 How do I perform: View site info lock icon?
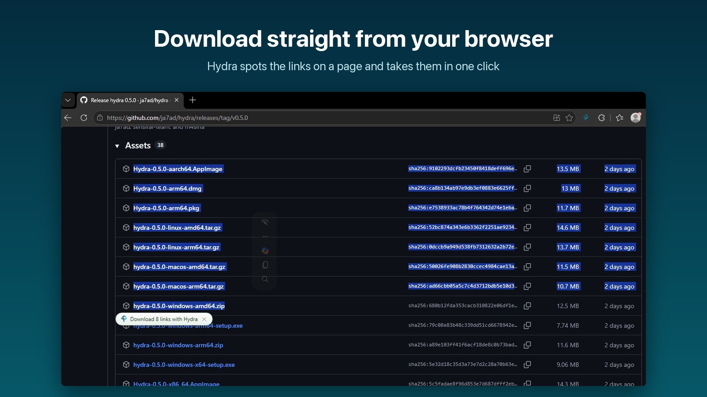click(100, 118)
